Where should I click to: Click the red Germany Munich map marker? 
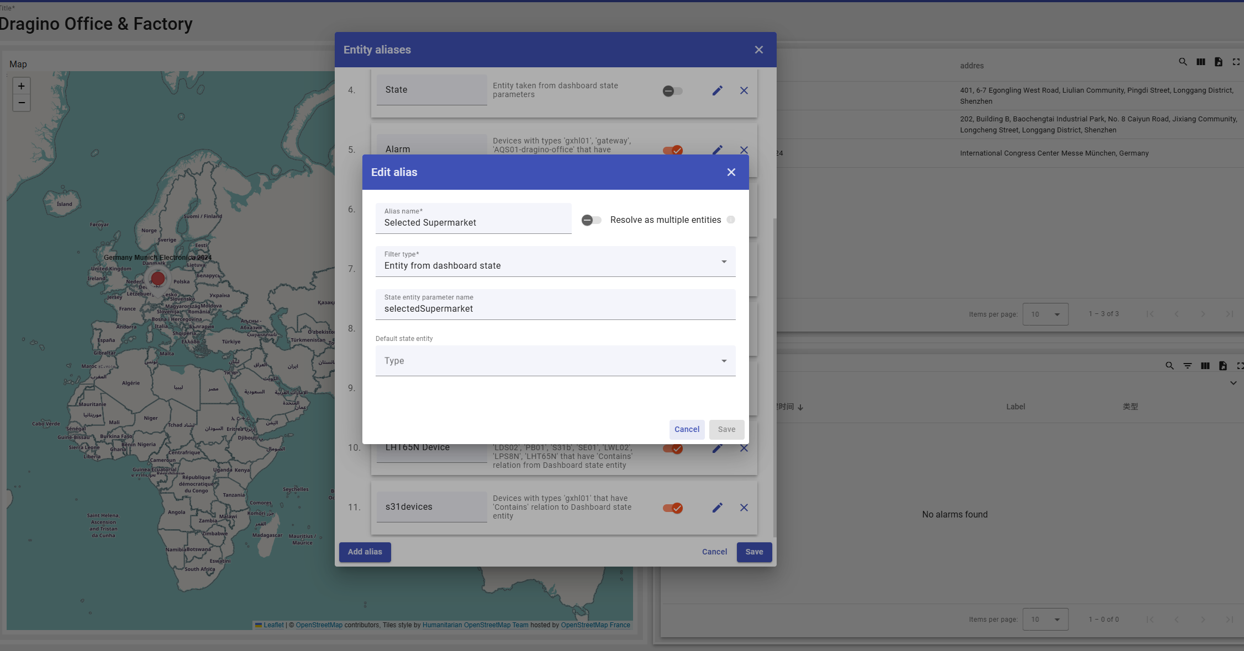(158, 279)
